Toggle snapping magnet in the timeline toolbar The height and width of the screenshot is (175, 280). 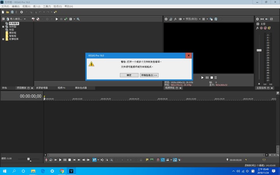(x=158, y=160)
